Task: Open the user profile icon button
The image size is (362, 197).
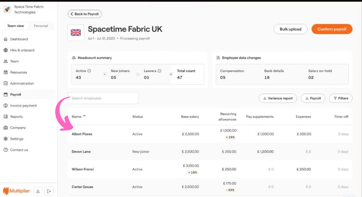Action: point(38,191)
